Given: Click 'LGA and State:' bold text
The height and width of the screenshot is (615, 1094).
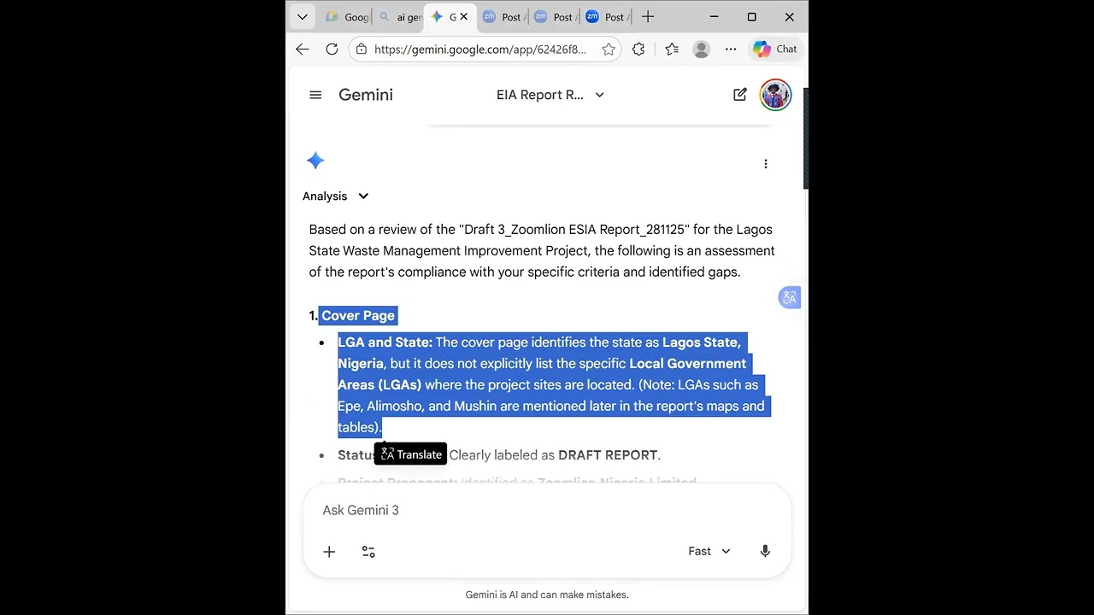Looking at the screenshot, I should 385,343.
